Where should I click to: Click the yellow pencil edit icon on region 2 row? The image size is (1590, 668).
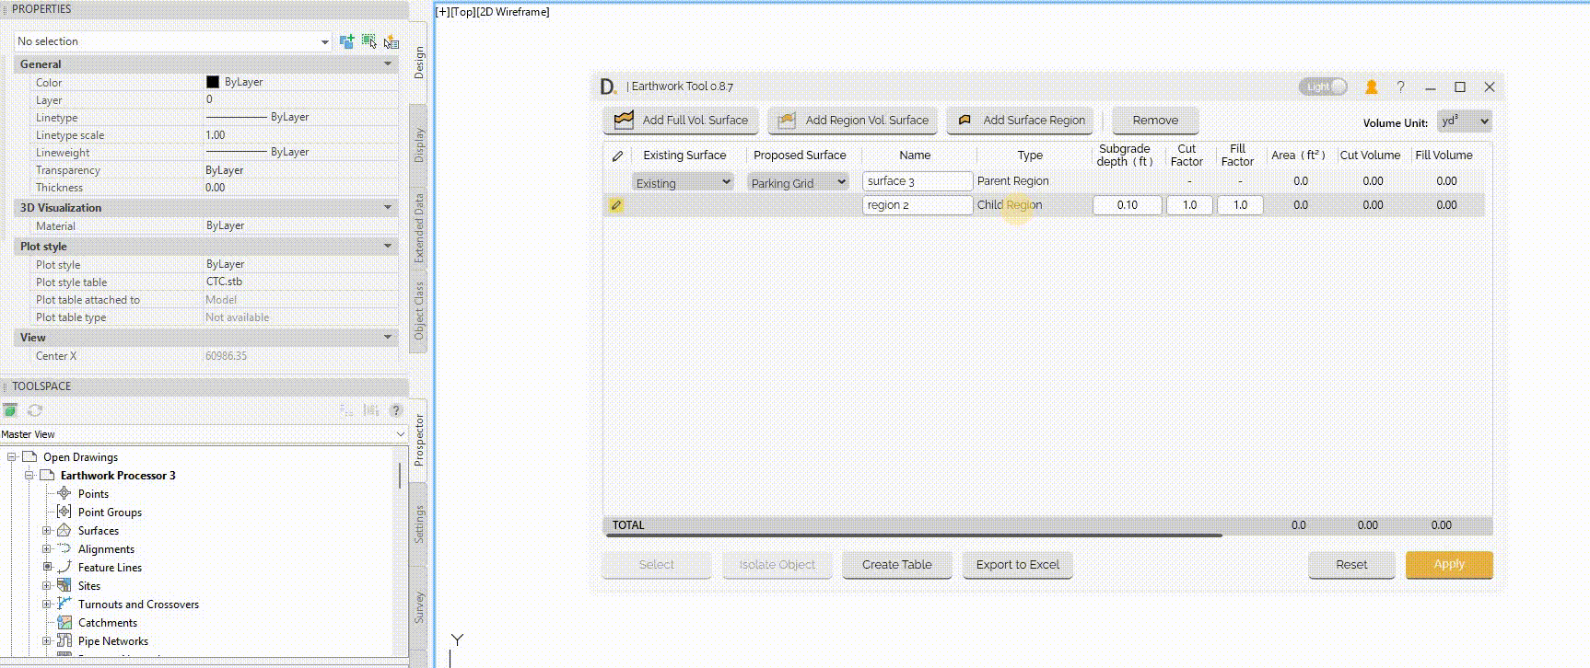616,205
